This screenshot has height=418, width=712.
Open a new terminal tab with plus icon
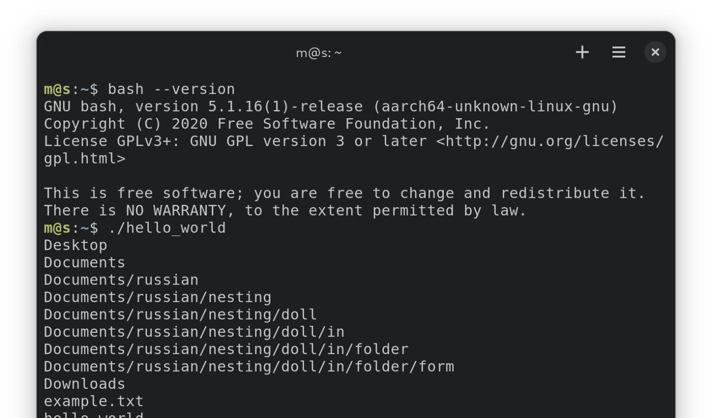[582, 52]
